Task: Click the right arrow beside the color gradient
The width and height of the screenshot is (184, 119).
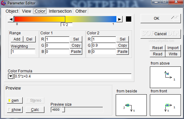Action: tap(119, 19)
